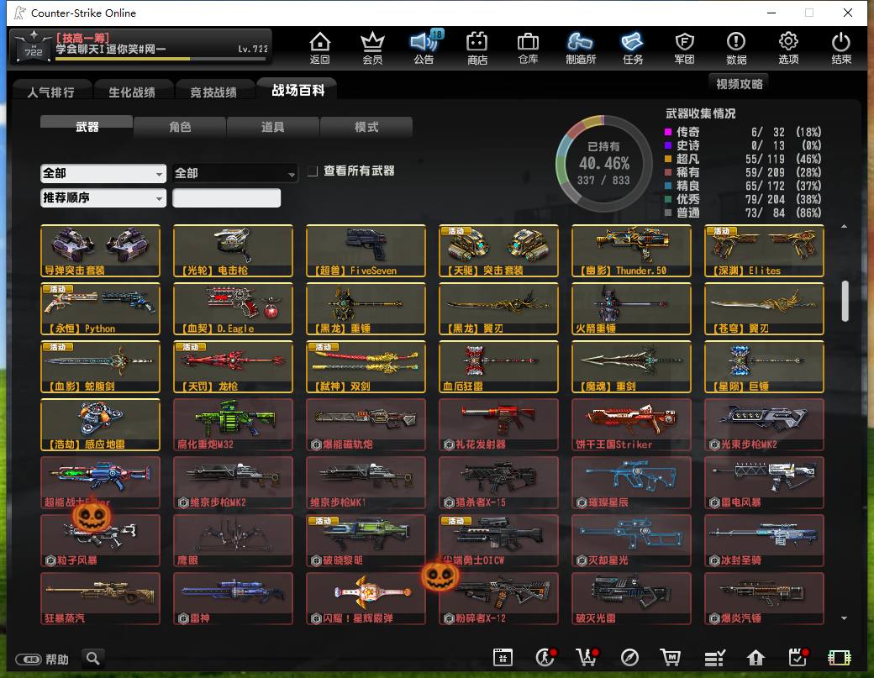Select the 角色 category tab

point(180,127)
